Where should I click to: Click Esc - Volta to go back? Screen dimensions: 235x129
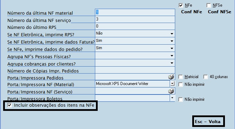pyautogui.click(x=208, y=121)
